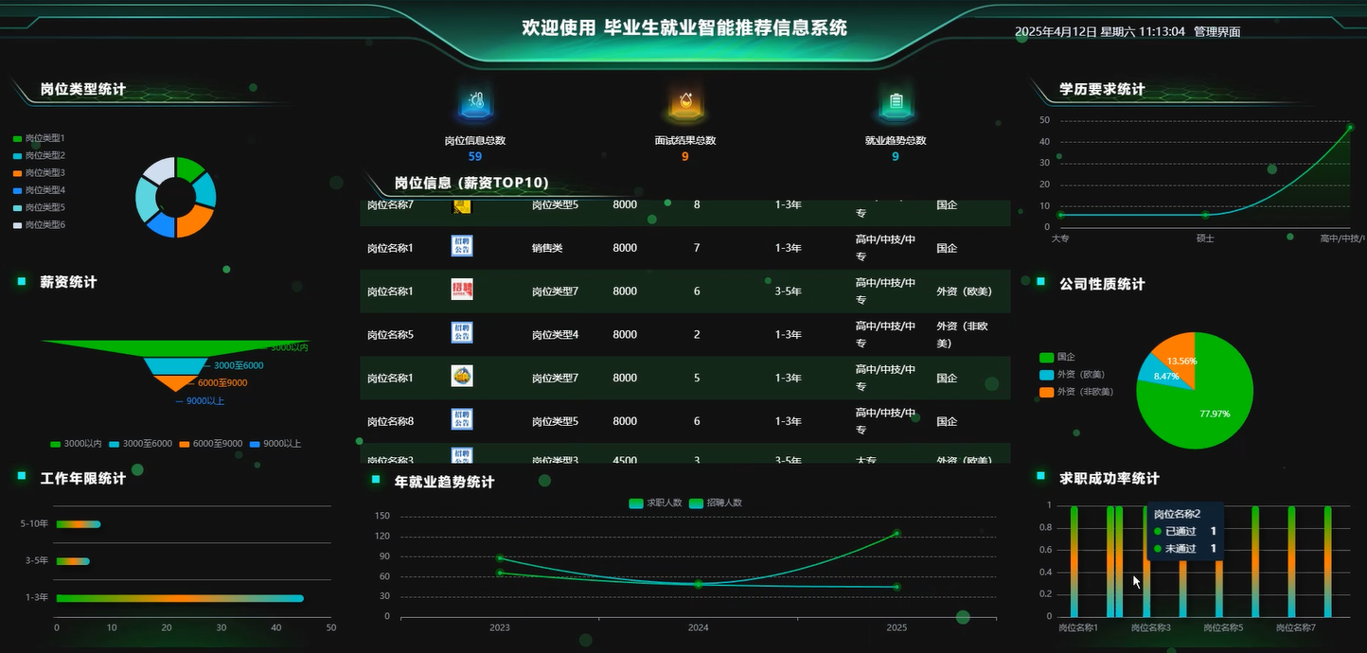Open the 管理界面 link in the header
1367x653 pixels.
(1217, 31)
